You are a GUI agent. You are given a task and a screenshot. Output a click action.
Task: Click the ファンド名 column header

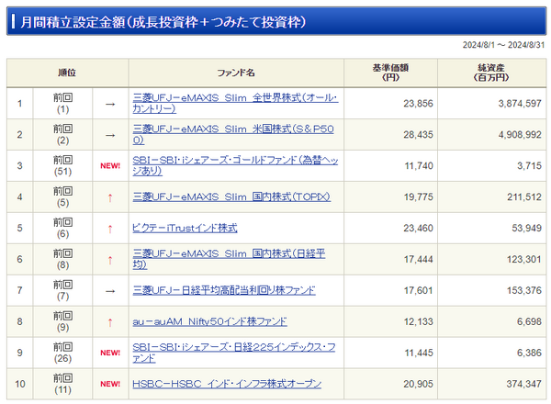tap(236, 73)
